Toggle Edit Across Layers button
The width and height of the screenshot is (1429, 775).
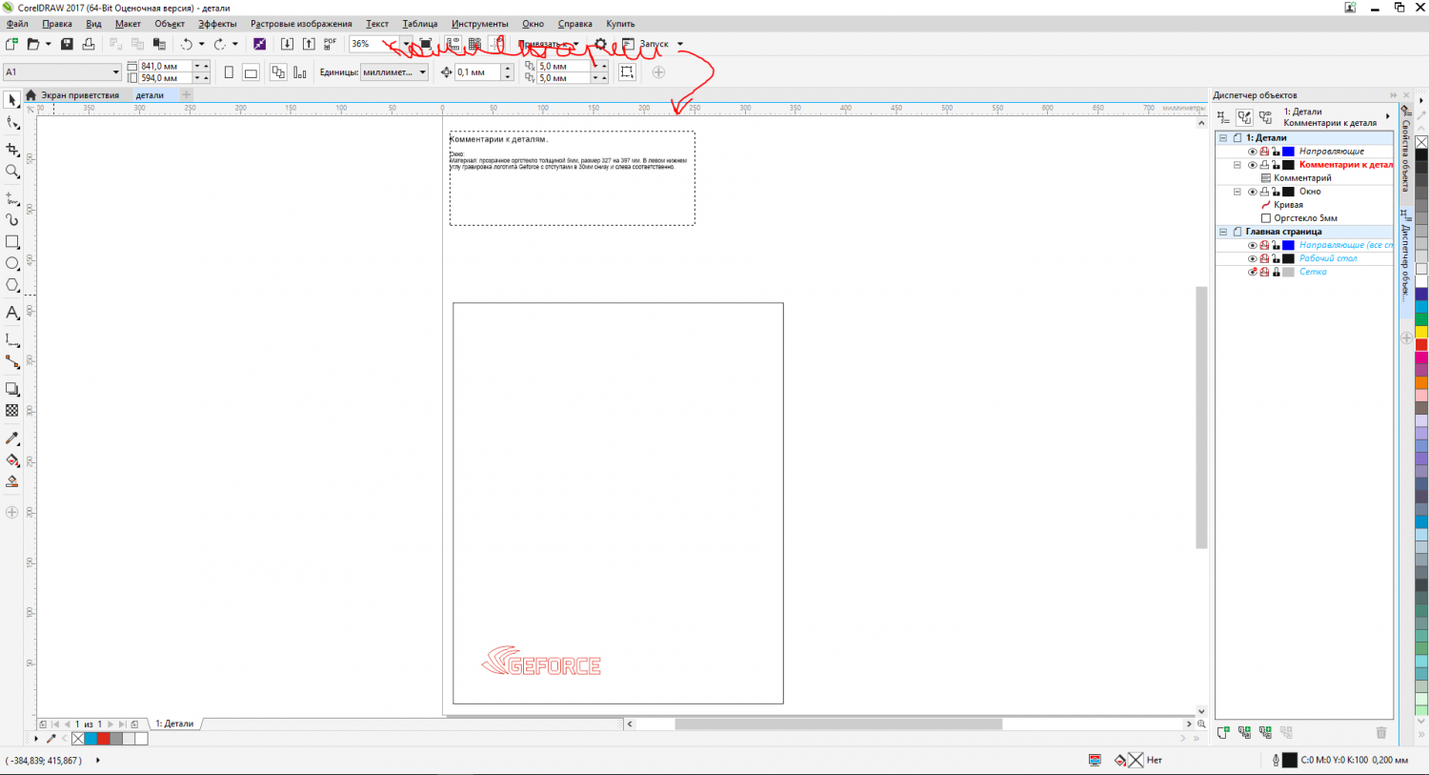(x=1244, y=116)
